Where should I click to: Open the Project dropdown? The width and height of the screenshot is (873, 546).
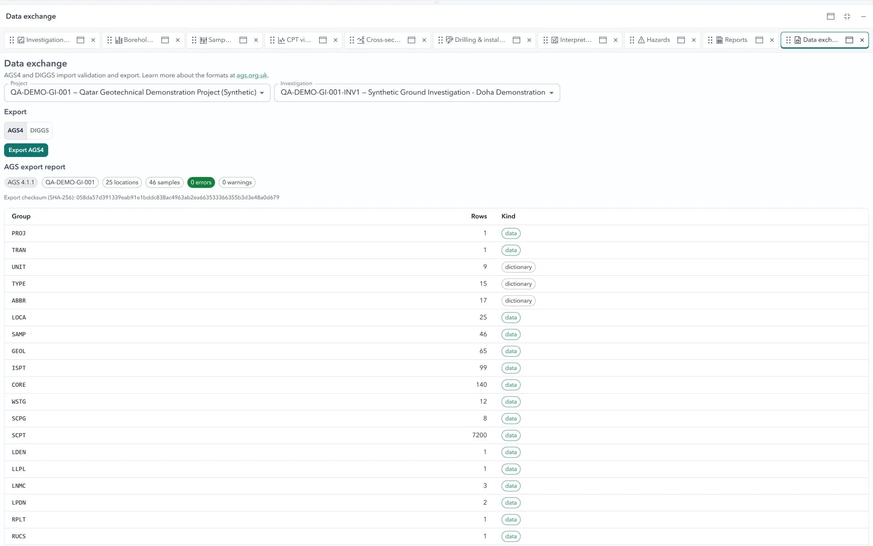(x=137, y=92)
